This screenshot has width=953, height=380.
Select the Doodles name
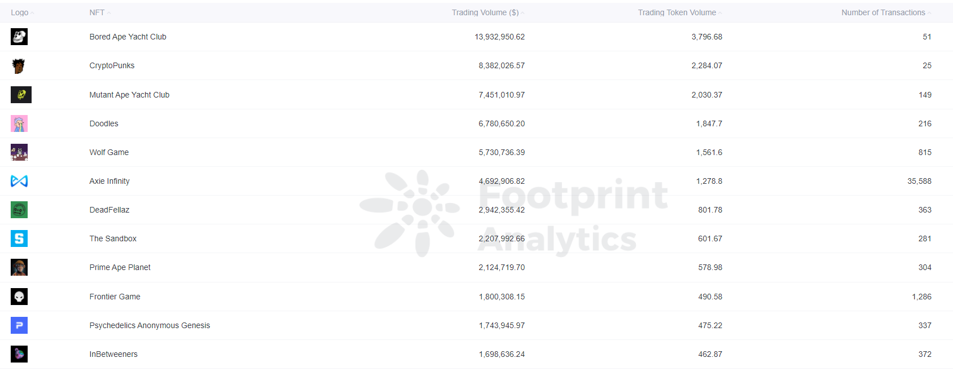pyautogui.click(x=104, y=123)
